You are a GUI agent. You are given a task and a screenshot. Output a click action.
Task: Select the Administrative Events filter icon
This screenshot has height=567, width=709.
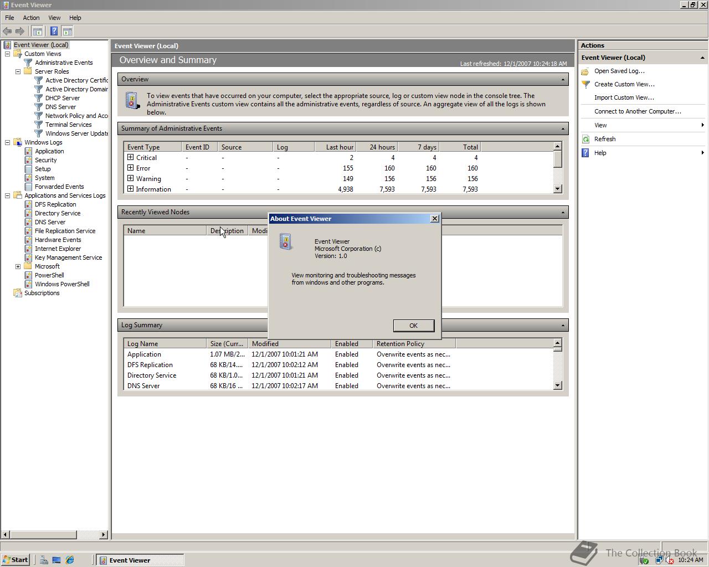(x=28, y=63)
